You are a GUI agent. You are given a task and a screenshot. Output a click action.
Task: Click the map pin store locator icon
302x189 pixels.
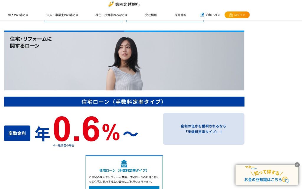point(202,15)
